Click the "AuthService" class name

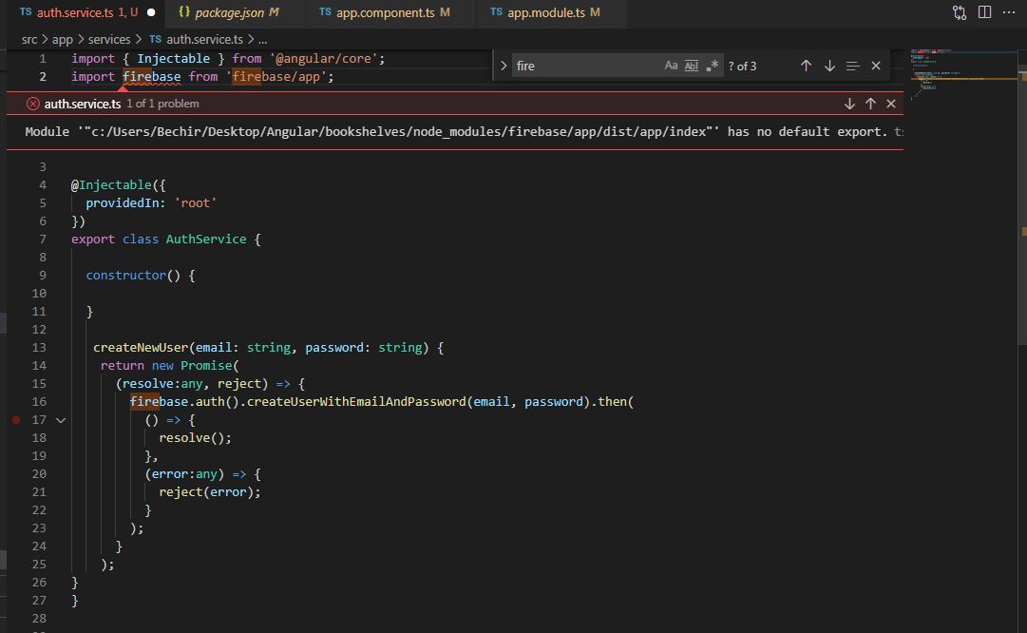pos(205,240)
